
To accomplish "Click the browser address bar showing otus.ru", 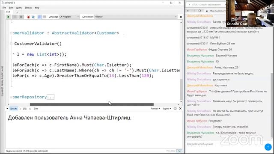I will pyautogui.click(x=215, y=11).
